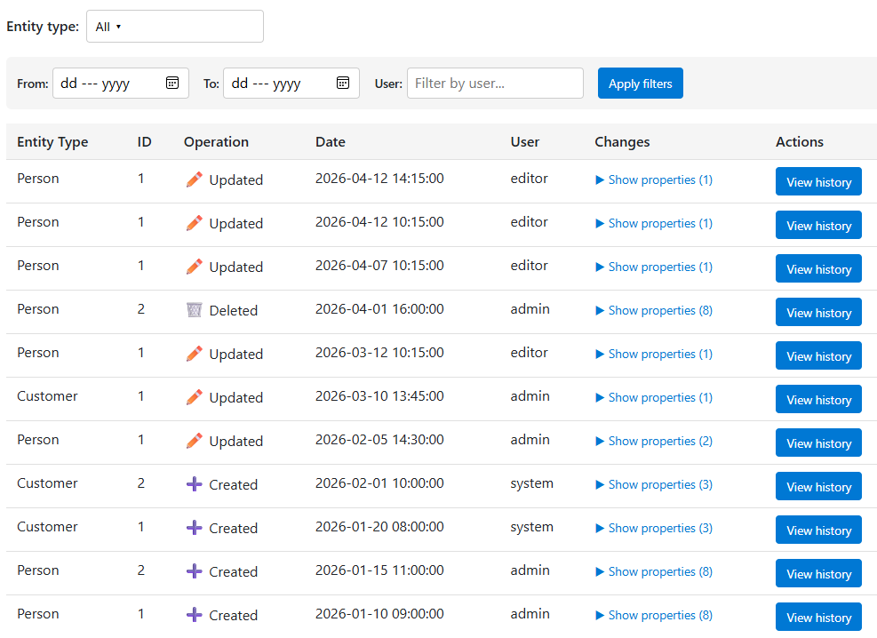Open calendar picker in To date field
This screenshot has width=877, height=638.
click(343, 83)
